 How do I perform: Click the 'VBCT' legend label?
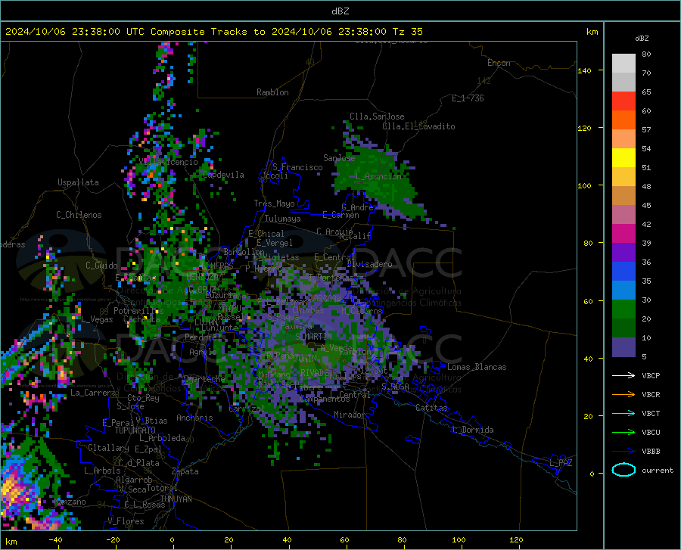pyautogui.click(x=651, y=413)
